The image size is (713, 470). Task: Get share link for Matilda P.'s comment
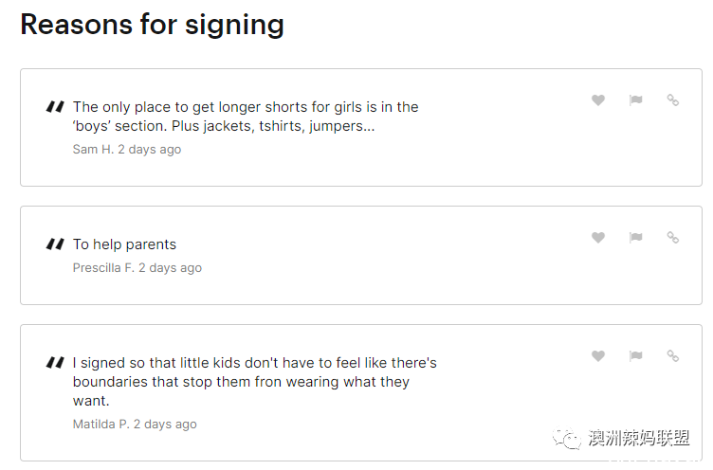pos(673,356)
